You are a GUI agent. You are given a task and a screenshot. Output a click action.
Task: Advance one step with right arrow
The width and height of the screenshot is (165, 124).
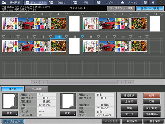click(x=122, y=82)
